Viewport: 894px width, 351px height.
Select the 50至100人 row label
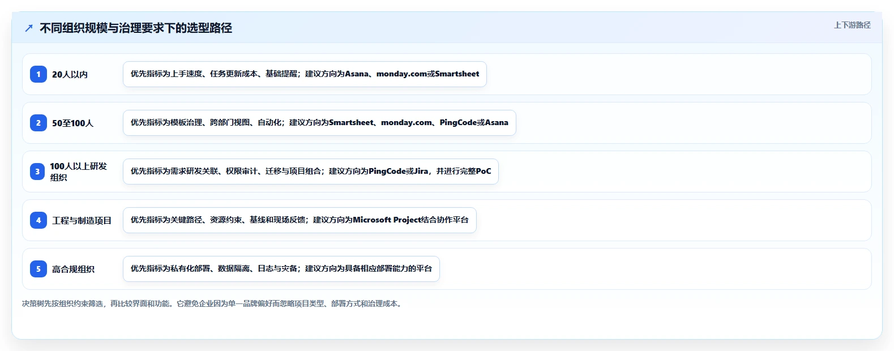pyautogui.click(x=72, y=123)
